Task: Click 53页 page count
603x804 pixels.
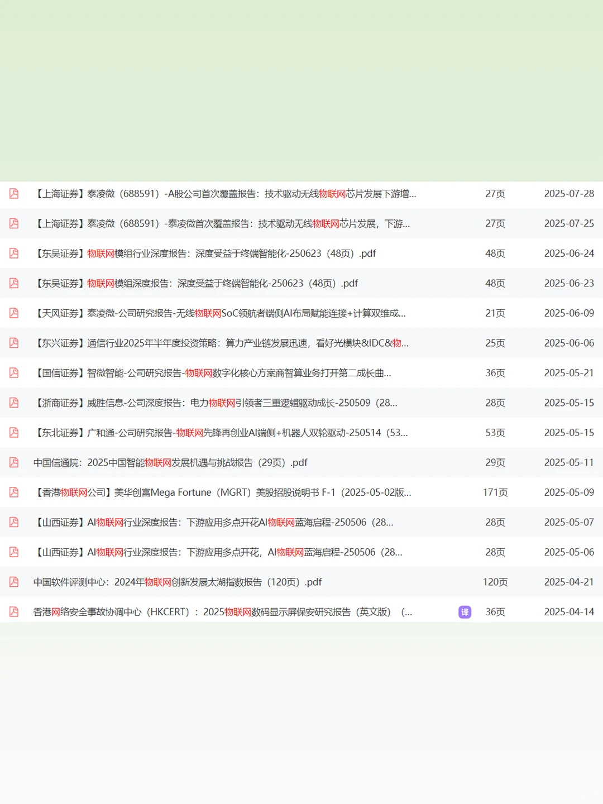Action: [495, 433]
